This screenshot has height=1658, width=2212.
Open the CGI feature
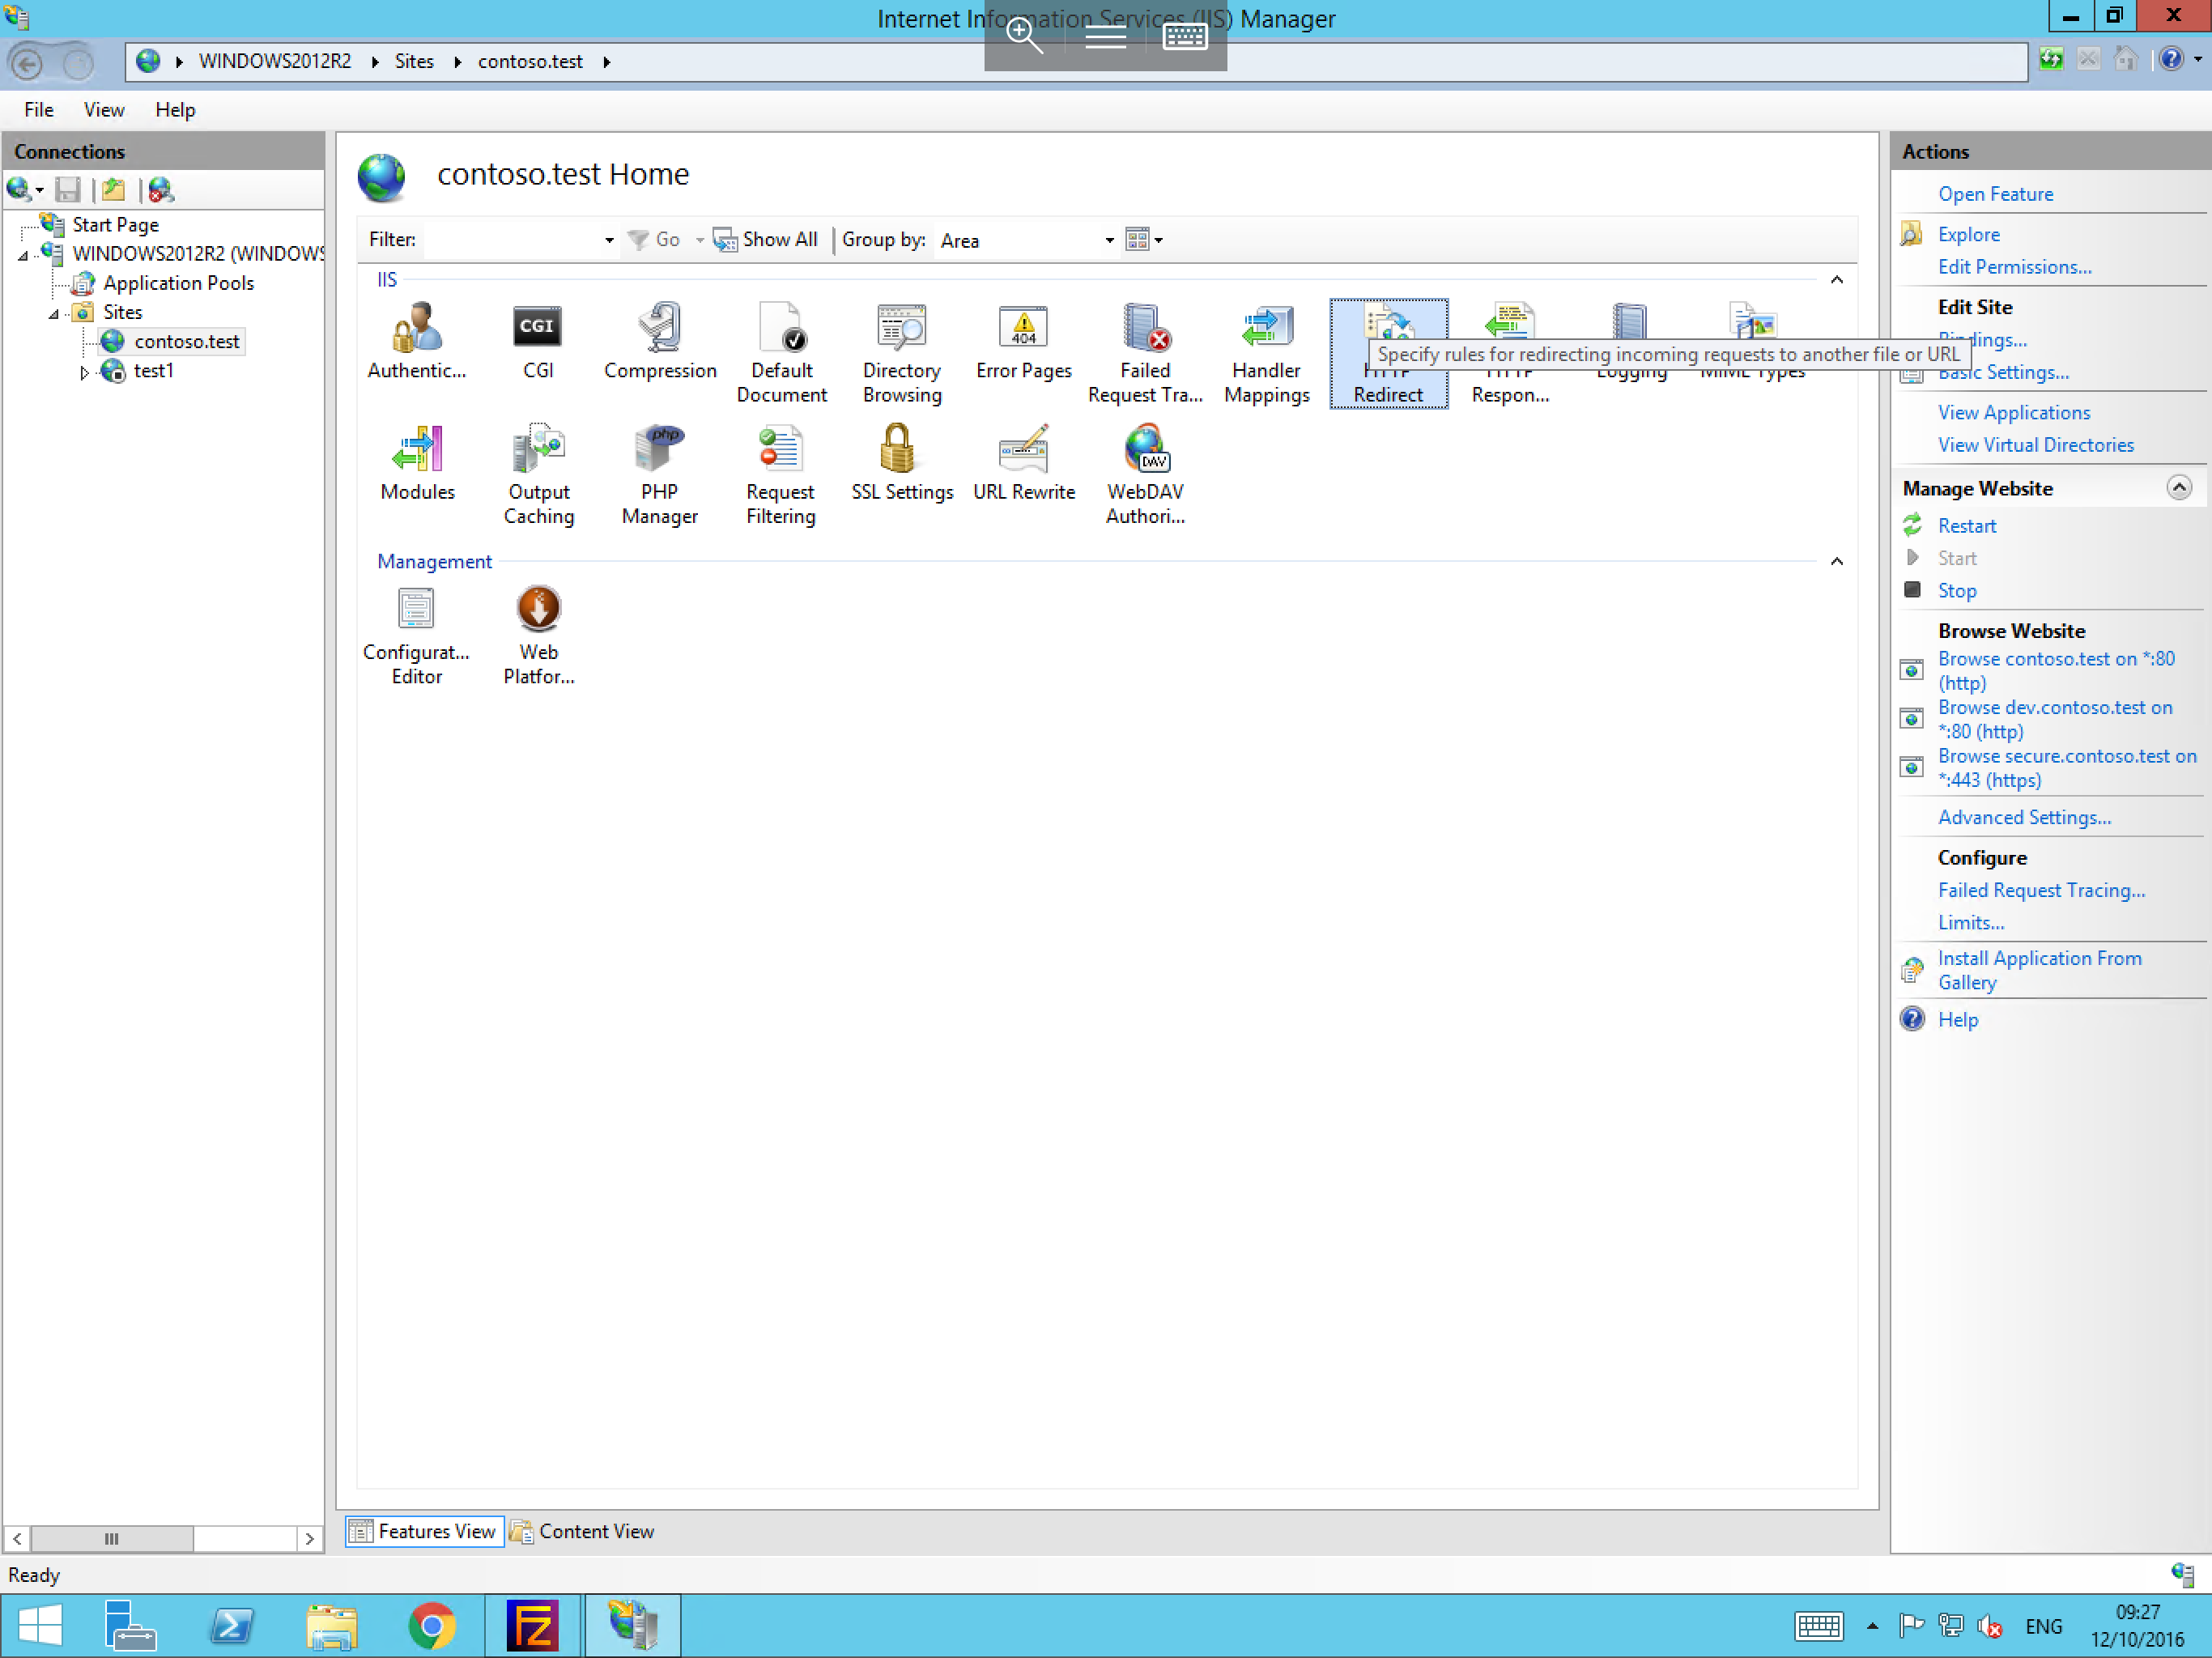coord(538,341)
